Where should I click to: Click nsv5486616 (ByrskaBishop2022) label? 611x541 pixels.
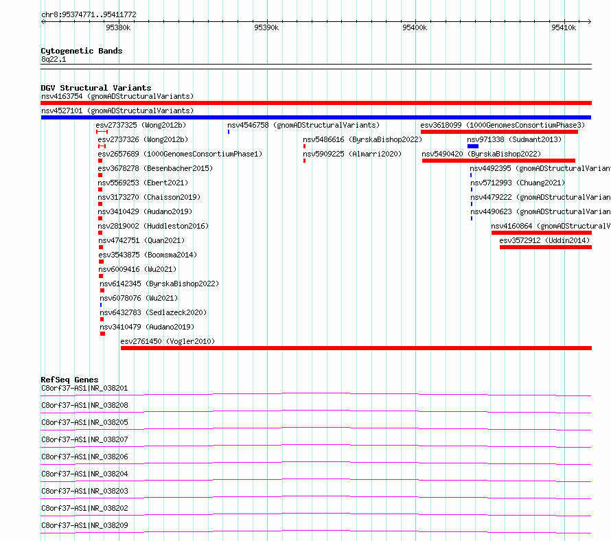point(362,139)
